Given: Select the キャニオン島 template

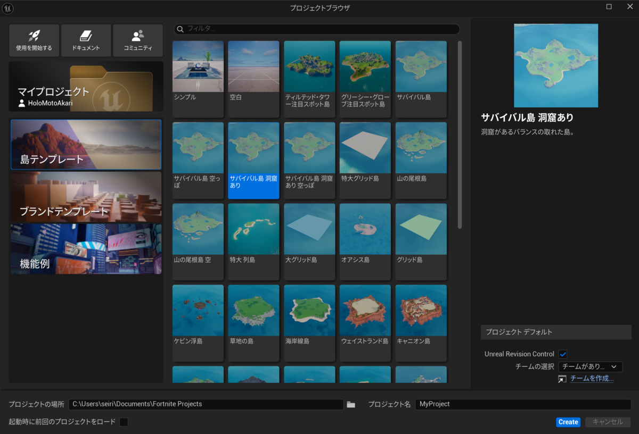Looking at the screenshot, I should point(421,323).
